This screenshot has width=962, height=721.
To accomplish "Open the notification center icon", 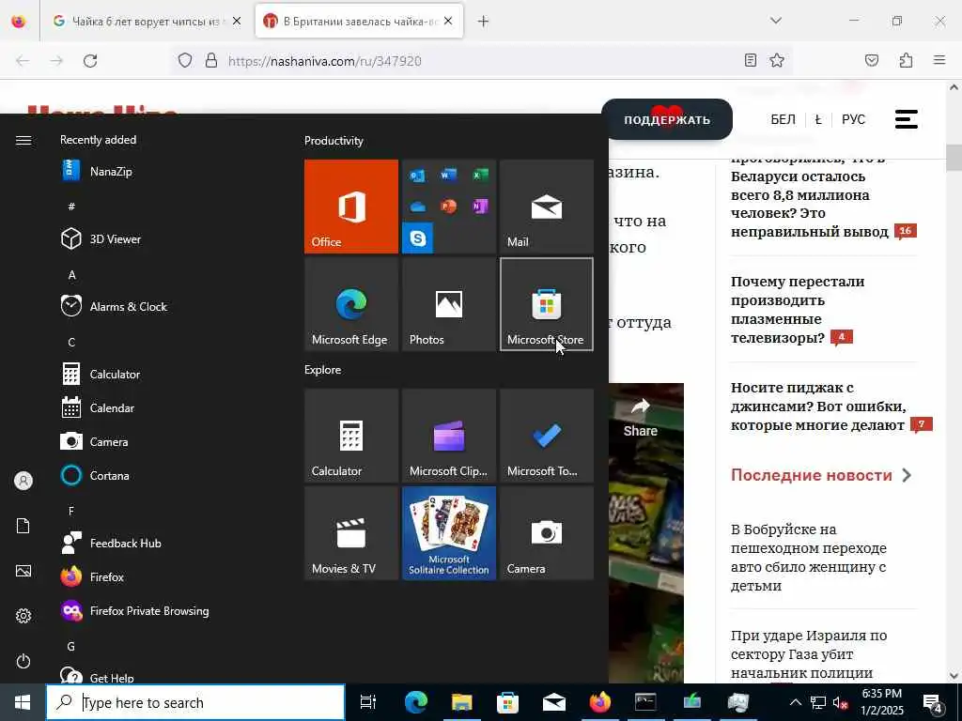I will [x=933, y=703].
